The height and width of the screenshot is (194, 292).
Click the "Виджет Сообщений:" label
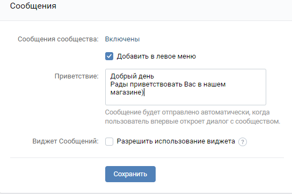click(x=65, y=141)
